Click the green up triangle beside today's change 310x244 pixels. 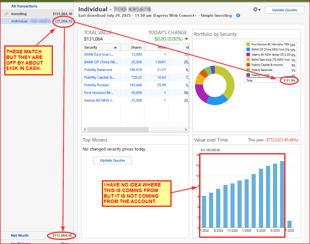(x=186, y=39)
